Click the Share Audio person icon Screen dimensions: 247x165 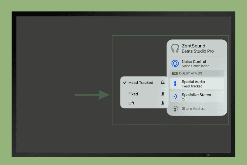coord(175,109)
